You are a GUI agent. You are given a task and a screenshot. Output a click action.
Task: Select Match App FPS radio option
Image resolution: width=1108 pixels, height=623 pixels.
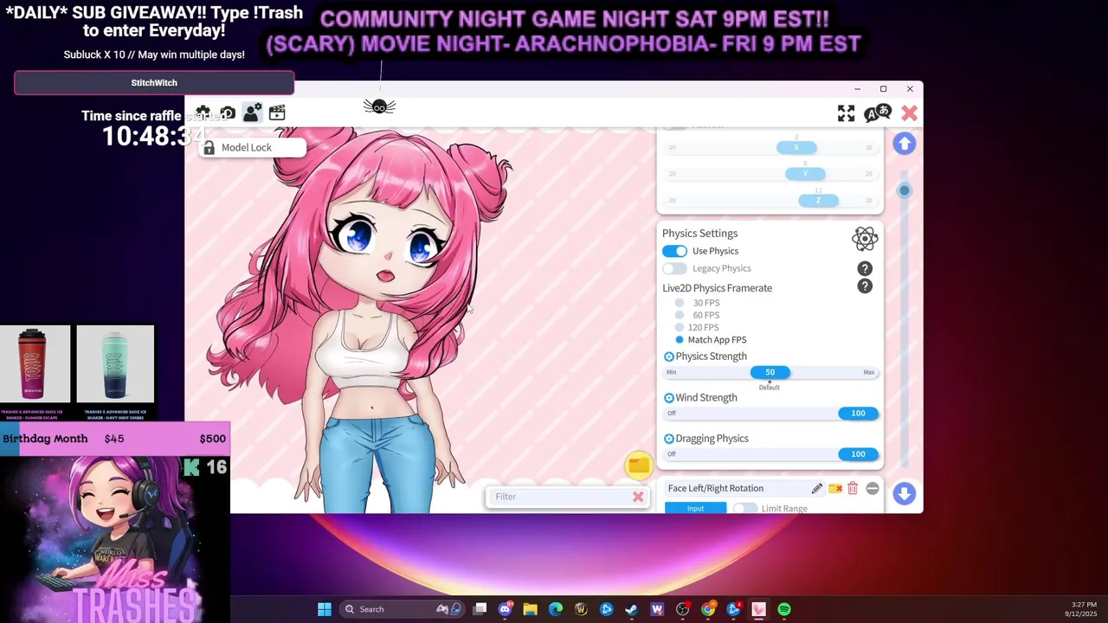pyautogui.click(x=680, y=340)
